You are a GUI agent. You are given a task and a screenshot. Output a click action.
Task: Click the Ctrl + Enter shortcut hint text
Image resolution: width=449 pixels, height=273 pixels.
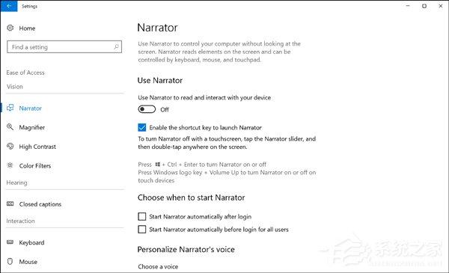[202, 165]
